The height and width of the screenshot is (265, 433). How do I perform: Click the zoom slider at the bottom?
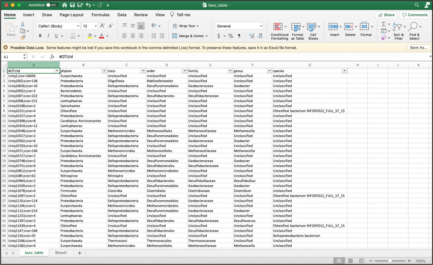pyautogui.click(x=390, y=261)
